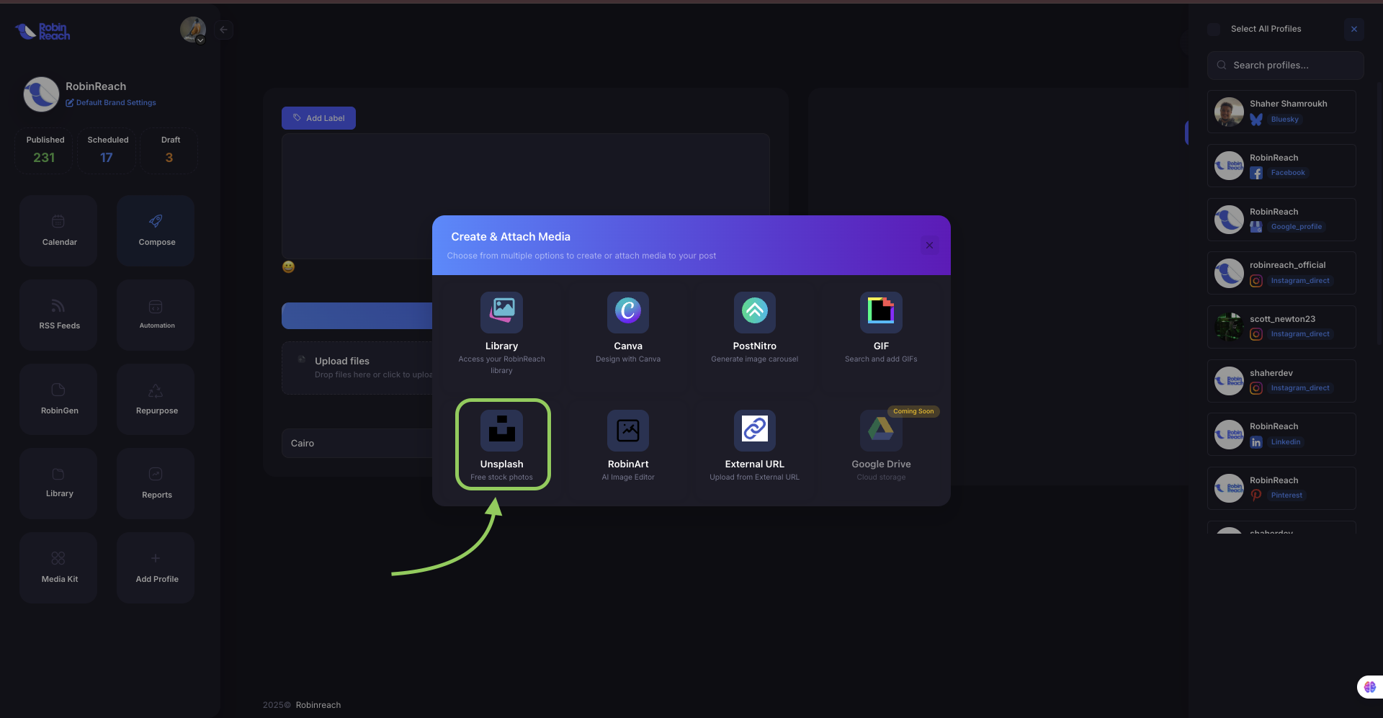
Task: Select the RobinReach Pinterest profile
Action: [1281, 488]
